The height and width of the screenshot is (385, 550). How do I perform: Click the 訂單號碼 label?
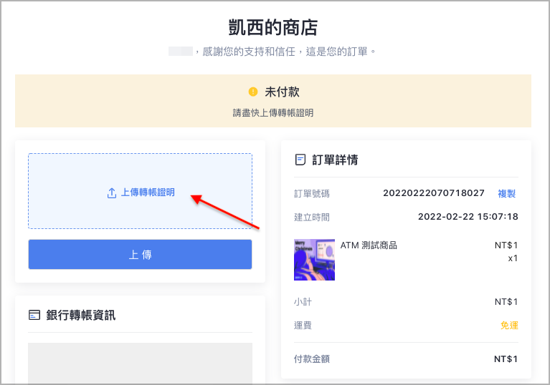click(x=312, y=193)
